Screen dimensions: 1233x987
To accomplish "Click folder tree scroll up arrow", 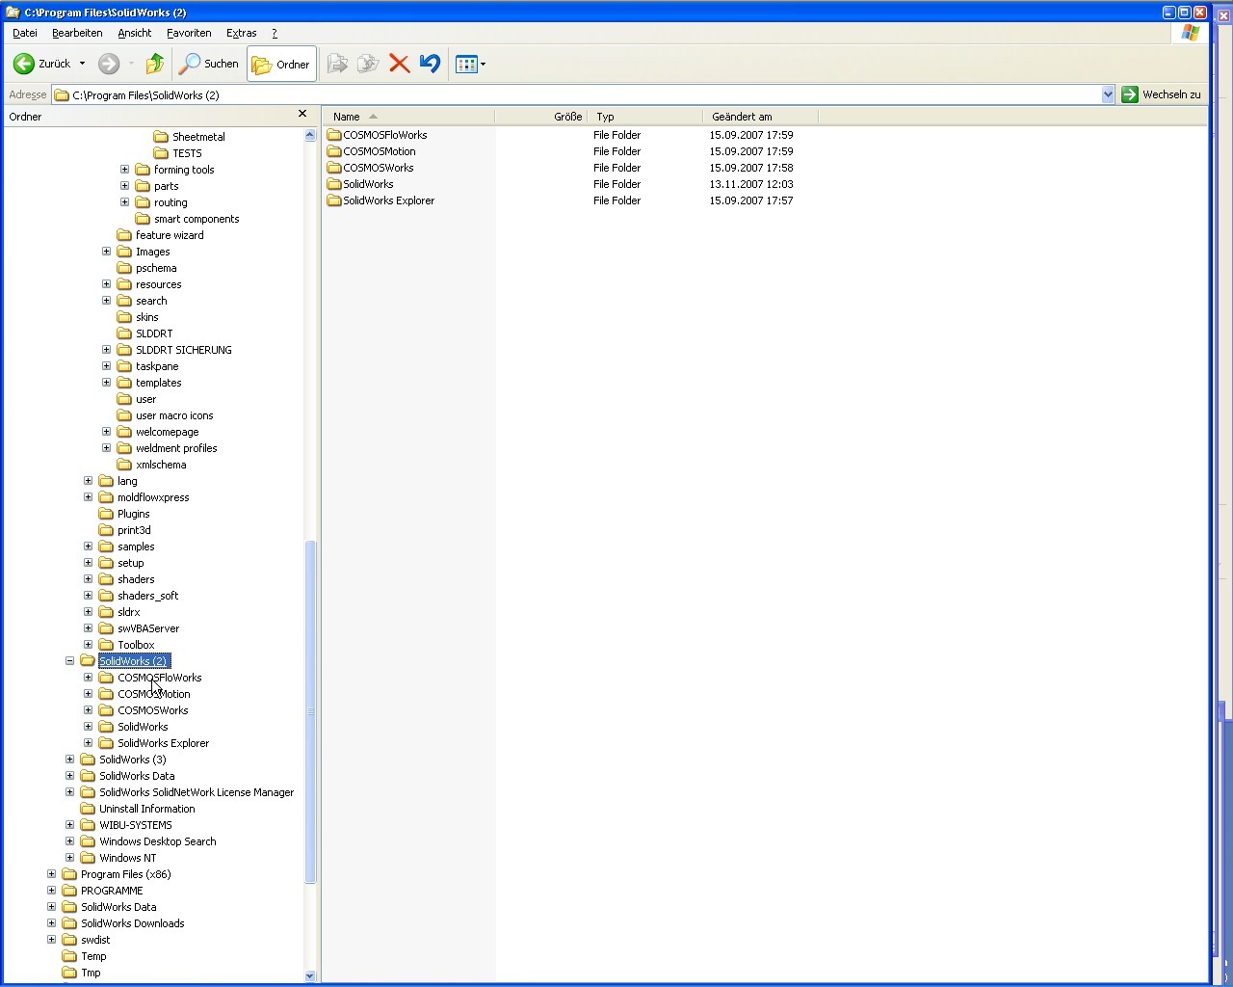I will [310, 135].
